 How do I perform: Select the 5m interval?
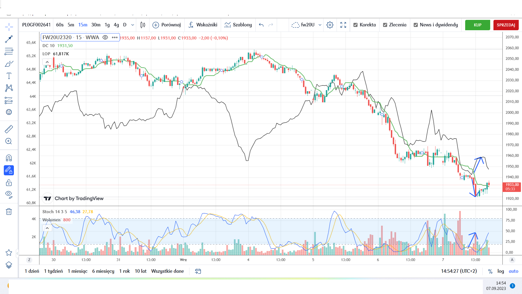(x=71, y=25)
